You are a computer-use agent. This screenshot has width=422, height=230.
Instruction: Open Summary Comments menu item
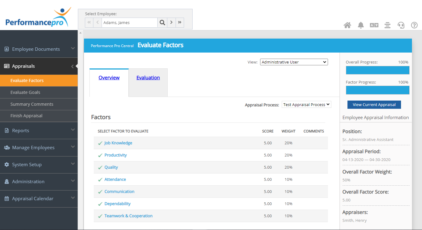(x=39, y=104)
